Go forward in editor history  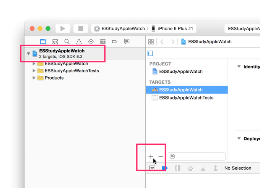click(173, 42)
